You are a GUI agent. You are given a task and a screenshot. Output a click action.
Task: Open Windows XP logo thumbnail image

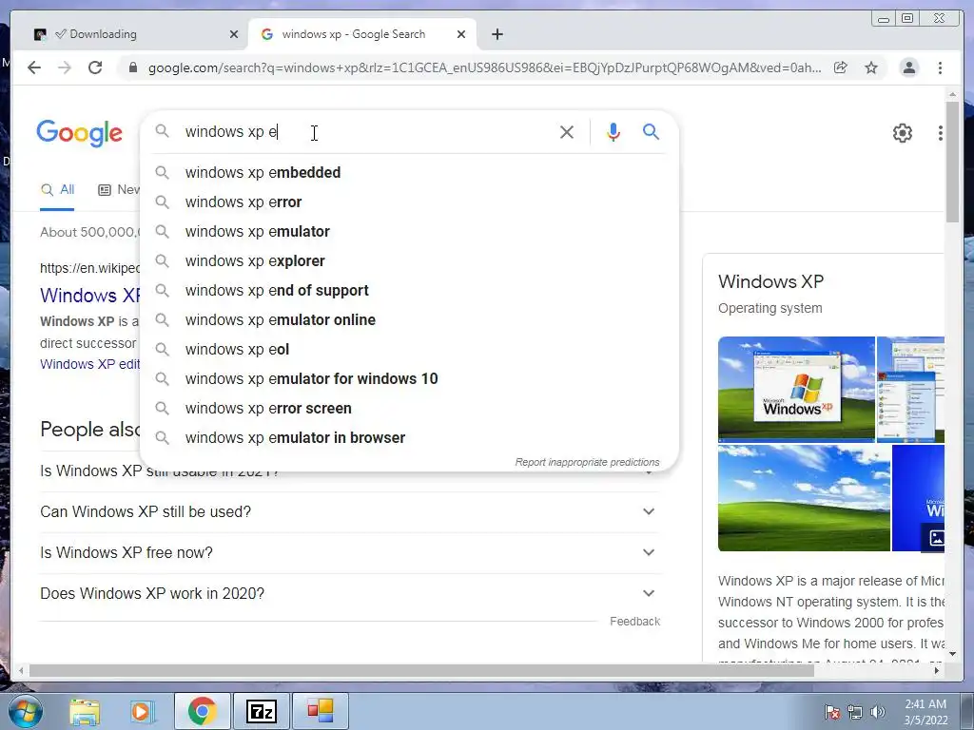[x=796, y=389]
